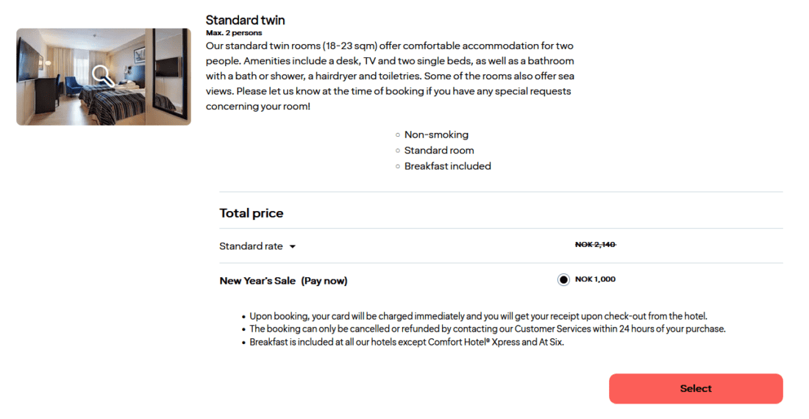The height and width of the screenshot is (419, 809).
Task: Click the Non-smoking amenity item
Action: [436, 135]
